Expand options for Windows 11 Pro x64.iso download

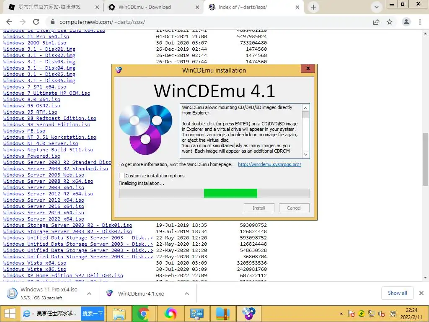(x=89, y=293)
